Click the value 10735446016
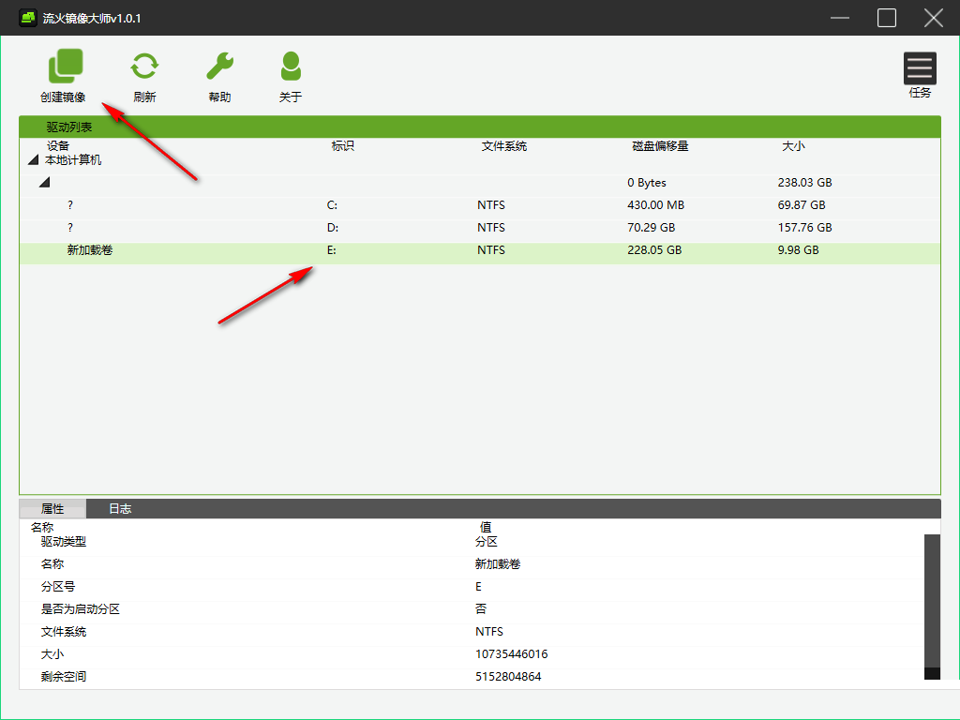 (511, 653)
